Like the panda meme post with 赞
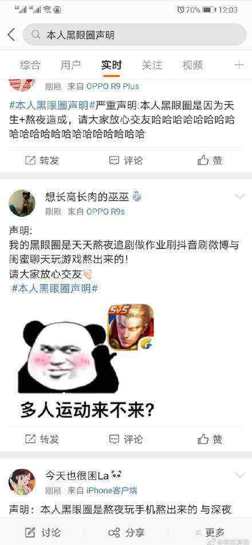The width and height of the screenshot is (252, 545). click(210, 439)
